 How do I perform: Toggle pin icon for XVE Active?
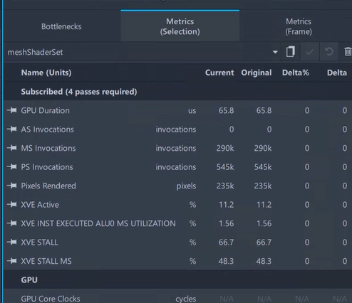point(12,204)
